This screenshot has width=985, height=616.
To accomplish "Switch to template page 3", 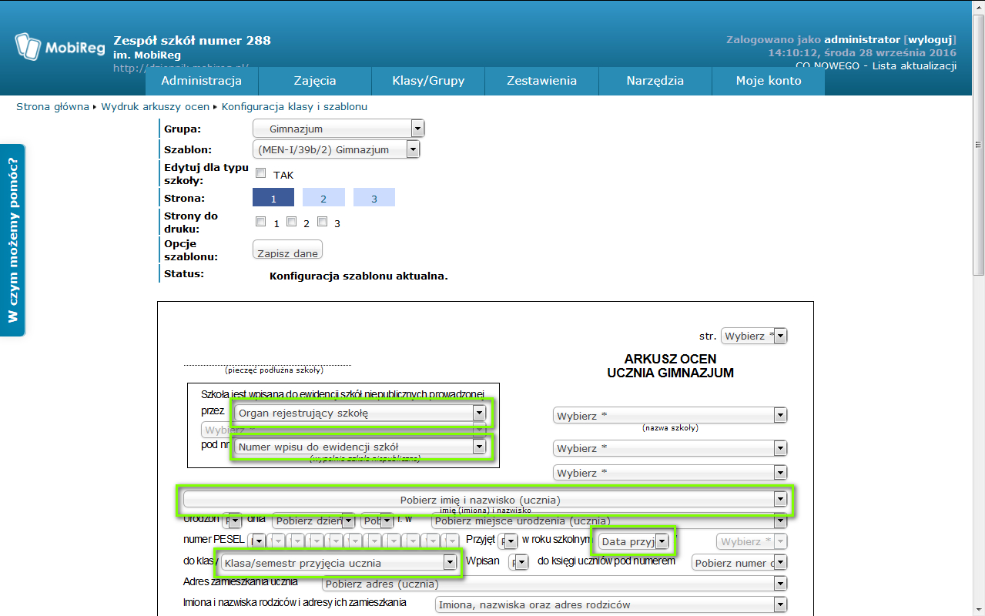I will tap(374, 198).
